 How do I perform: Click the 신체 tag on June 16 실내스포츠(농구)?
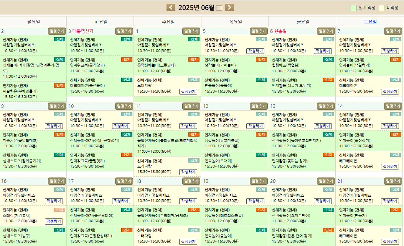(x=59, y=230)
